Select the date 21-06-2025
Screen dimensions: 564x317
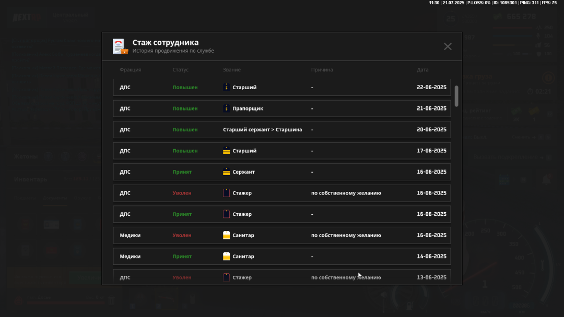[432, 108]
